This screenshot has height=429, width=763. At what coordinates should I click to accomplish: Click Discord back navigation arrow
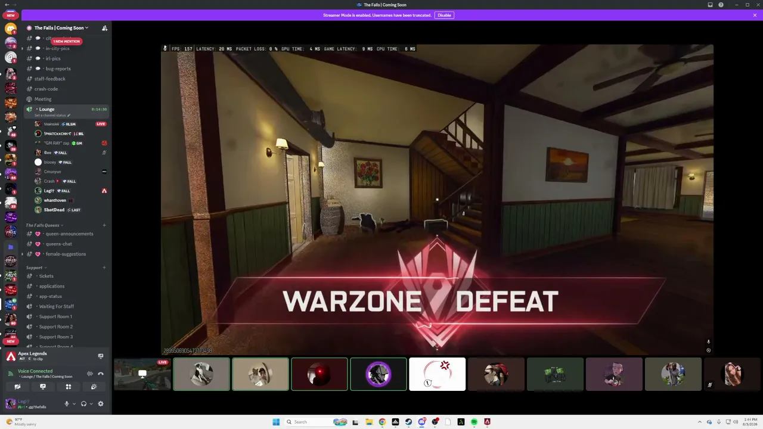(x=6, y=5)
